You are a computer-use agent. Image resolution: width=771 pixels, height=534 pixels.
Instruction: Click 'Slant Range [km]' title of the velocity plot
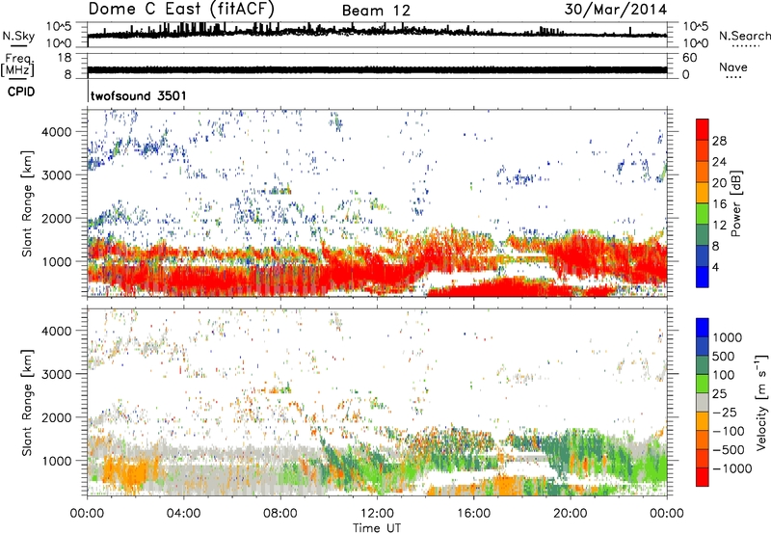tap(27, 403)
